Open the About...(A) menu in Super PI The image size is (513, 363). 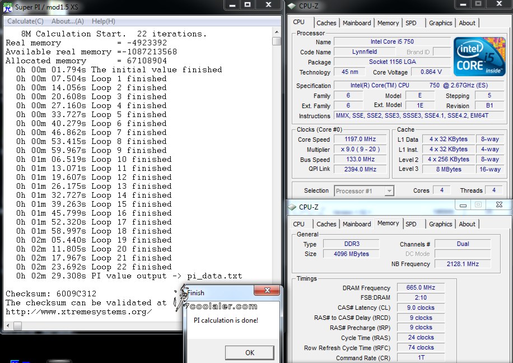click(67, 21)
